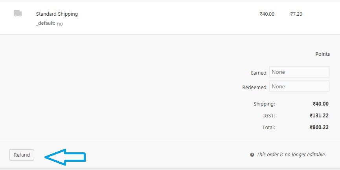This screenshot has width=340, height=170.
Task: Click the ₹40.00 shipping cost in row
Action: [267, 14]
